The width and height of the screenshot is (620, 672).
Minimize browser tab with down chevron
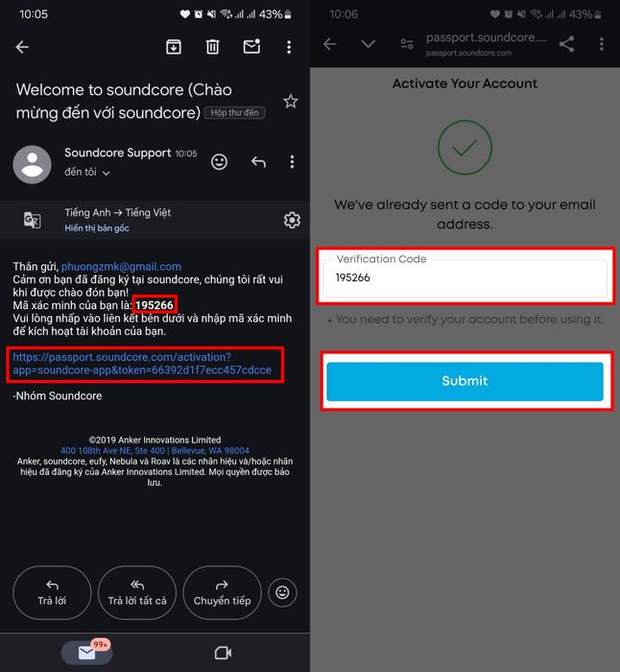tap(368, 44)
